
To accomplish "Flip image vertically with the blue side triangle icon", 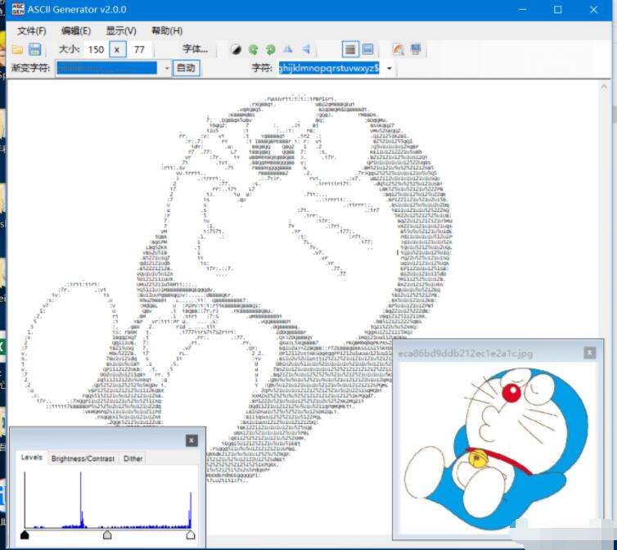I will click(x=305, y=49).
